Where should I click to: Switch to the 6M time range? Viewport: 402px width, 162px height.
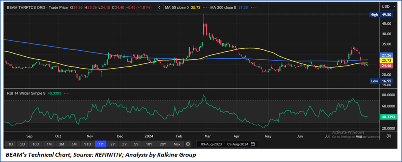click(74, 144)
